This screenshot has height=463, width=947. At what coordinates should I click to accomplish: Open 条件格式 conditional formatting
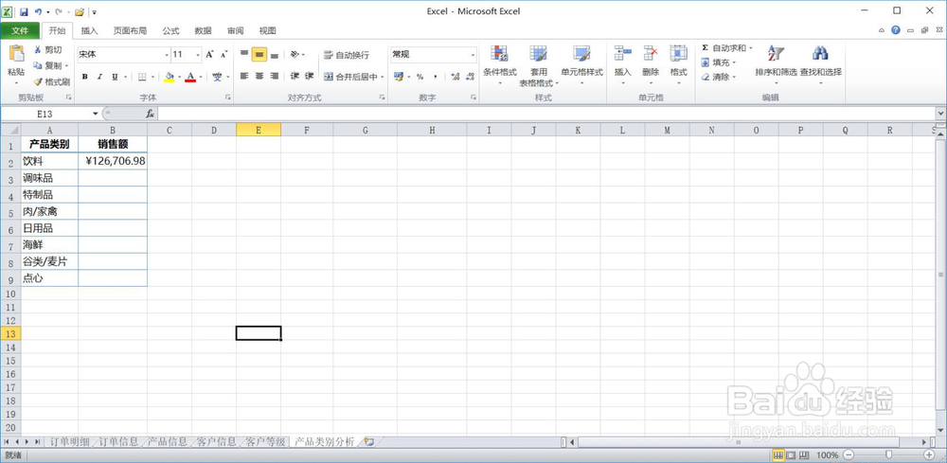(x=499, y=65)
